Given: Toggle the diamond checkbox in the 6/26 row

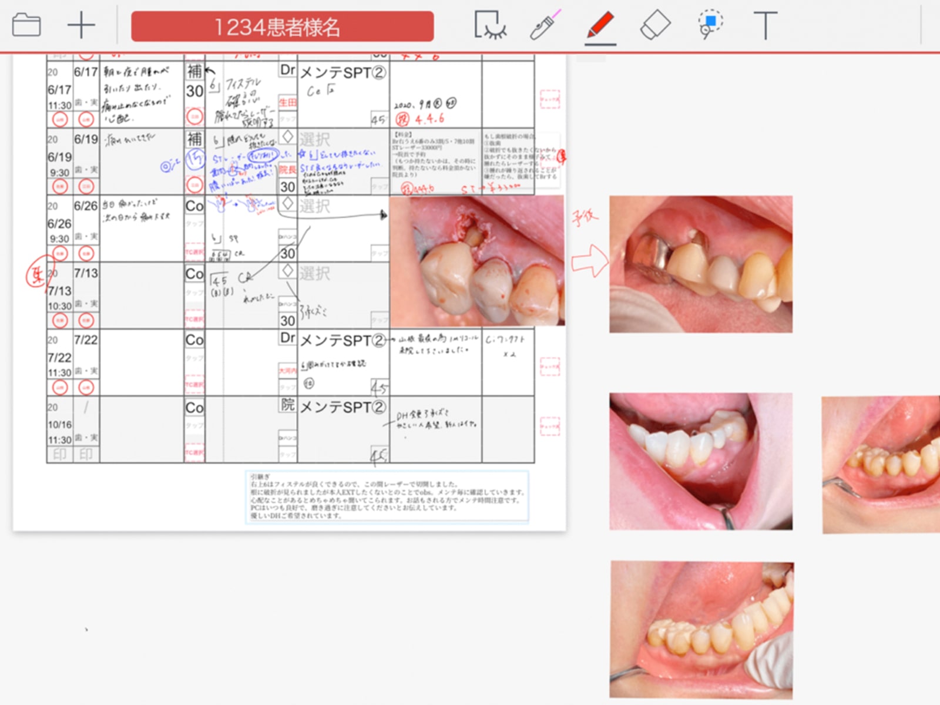Looking at the screenshot, I should click(x=287, y=204).
